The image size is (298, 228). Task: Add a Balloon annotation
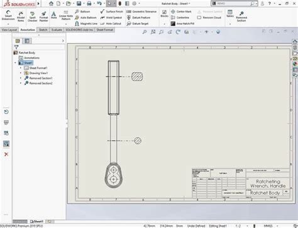(82, 11)
